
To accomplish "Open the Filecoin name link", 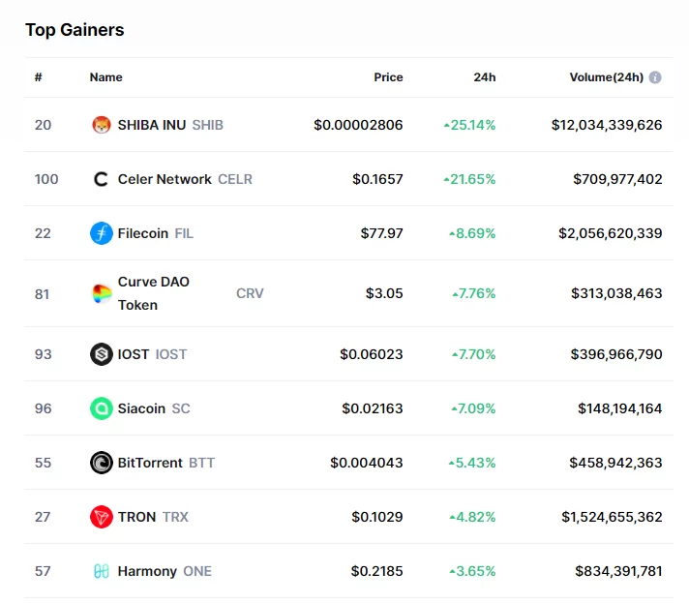I will (143, 233).
